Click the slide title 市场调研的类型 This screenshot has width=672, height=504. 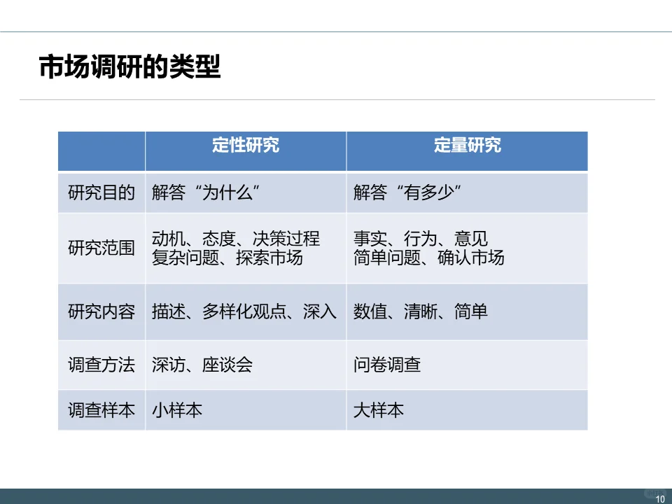tap(129, 66)
